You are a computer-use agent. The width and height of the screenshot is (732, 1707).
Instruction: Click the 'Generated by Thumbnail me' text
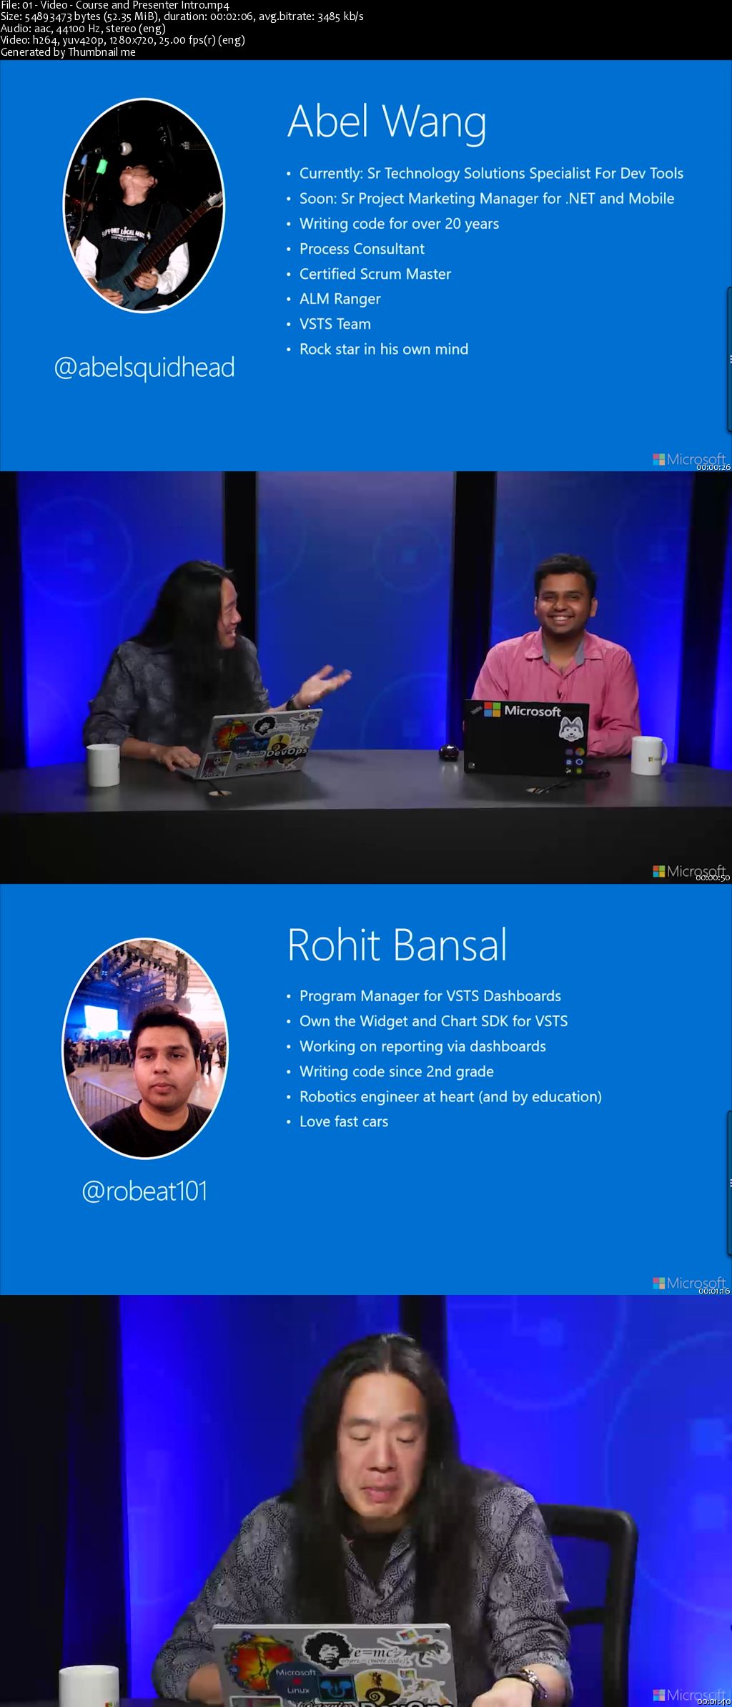tap(68, 51)
